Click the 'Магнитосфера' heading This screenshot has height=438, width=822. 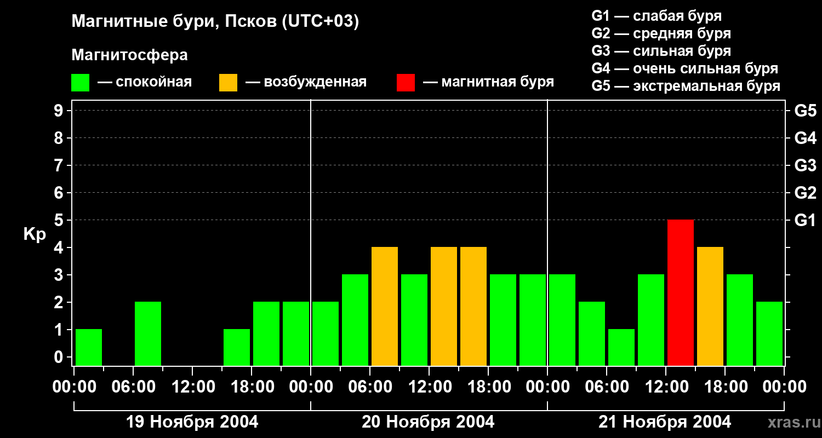pos(129,55)
